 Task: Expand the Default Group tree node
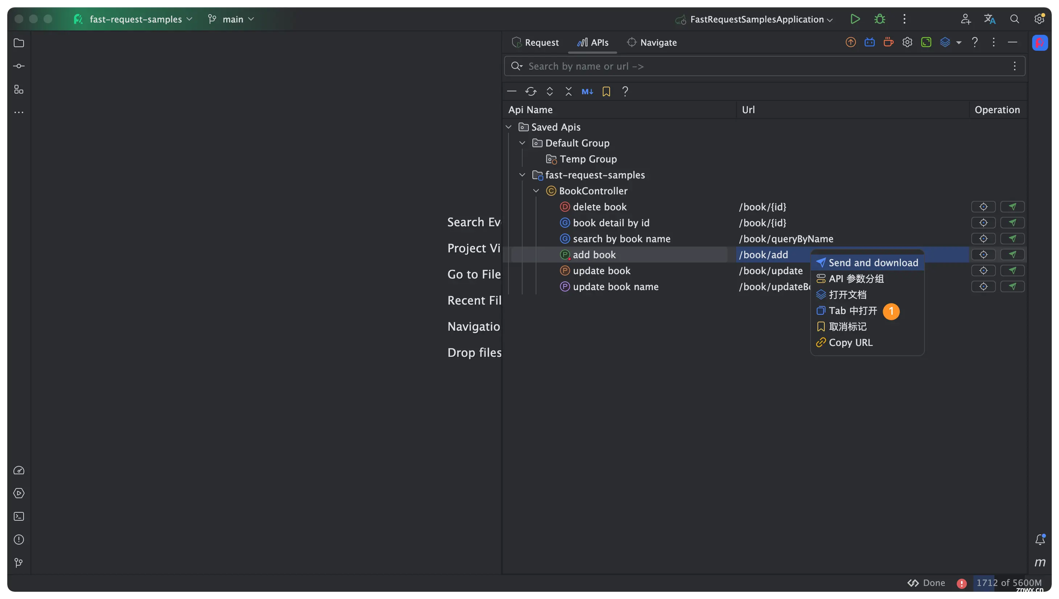522,143
